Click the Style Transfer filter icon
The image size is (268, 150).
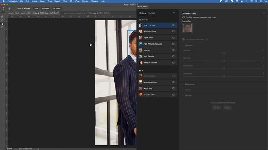(x=141, y=57)
